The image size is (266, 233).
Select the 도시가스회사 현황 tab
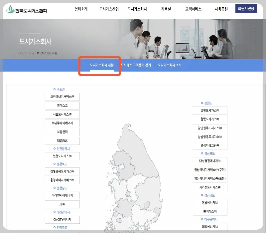pos(102,65)
